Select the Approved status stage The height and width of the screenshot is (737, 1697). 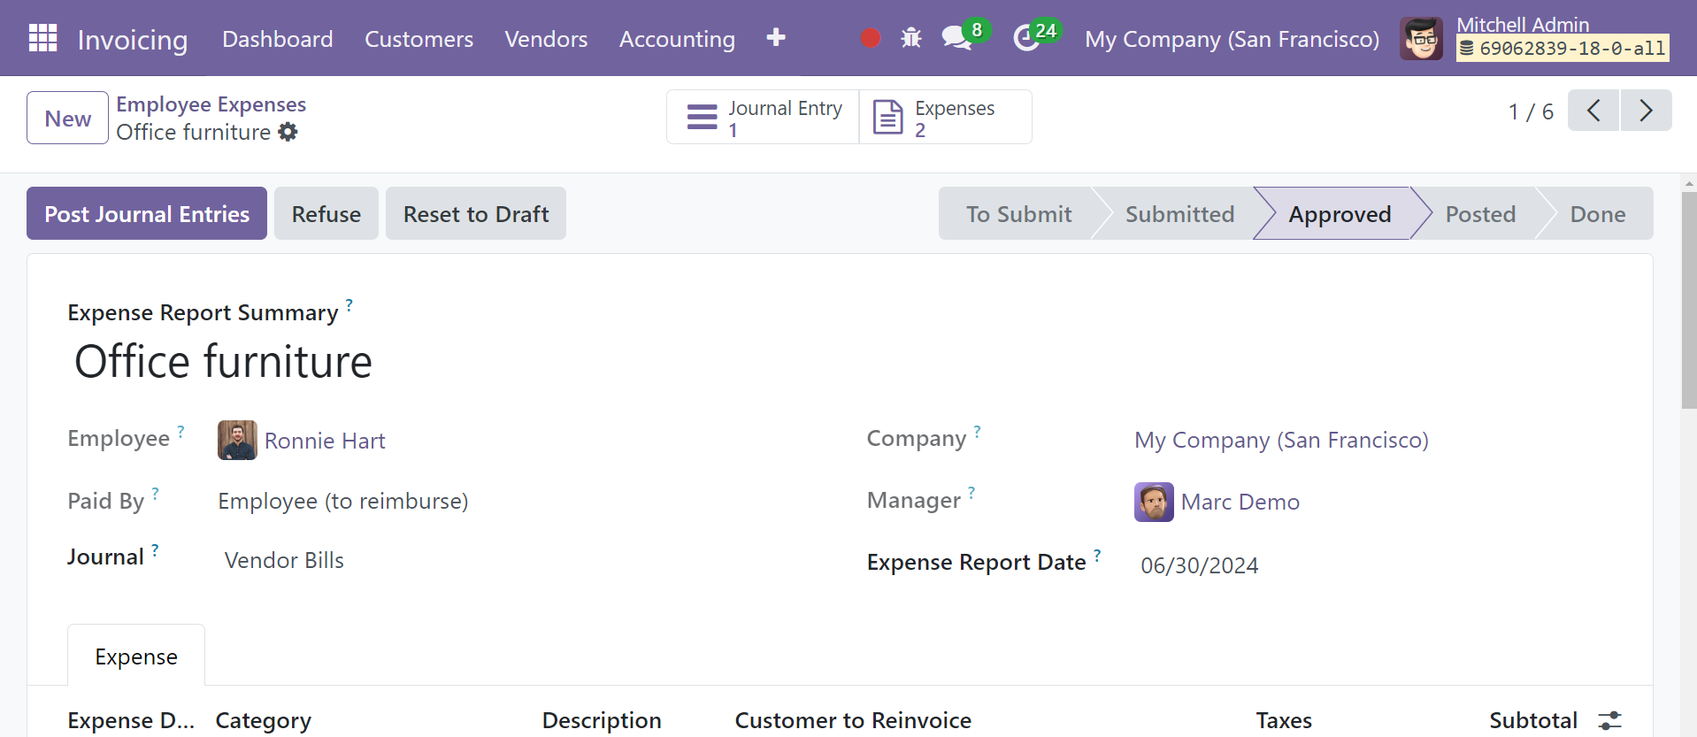pyautogui.click(x=1340, y=213)
